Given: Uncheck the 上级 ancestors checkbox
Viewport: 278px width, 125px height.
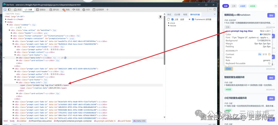Looking at the screenshot, I should pyautogui.click(x=173, y=19).
